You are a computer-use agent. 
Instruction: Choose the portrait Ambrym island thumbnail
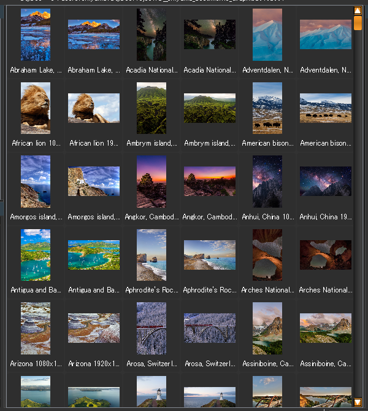point(151,108)
